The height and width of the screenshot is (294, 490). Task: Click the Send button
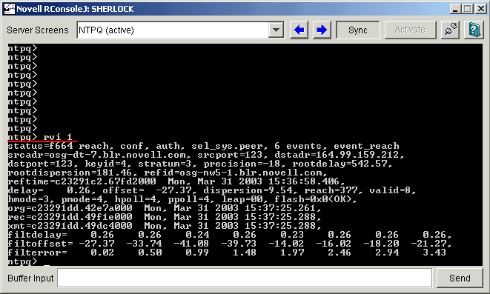[460, 278]
